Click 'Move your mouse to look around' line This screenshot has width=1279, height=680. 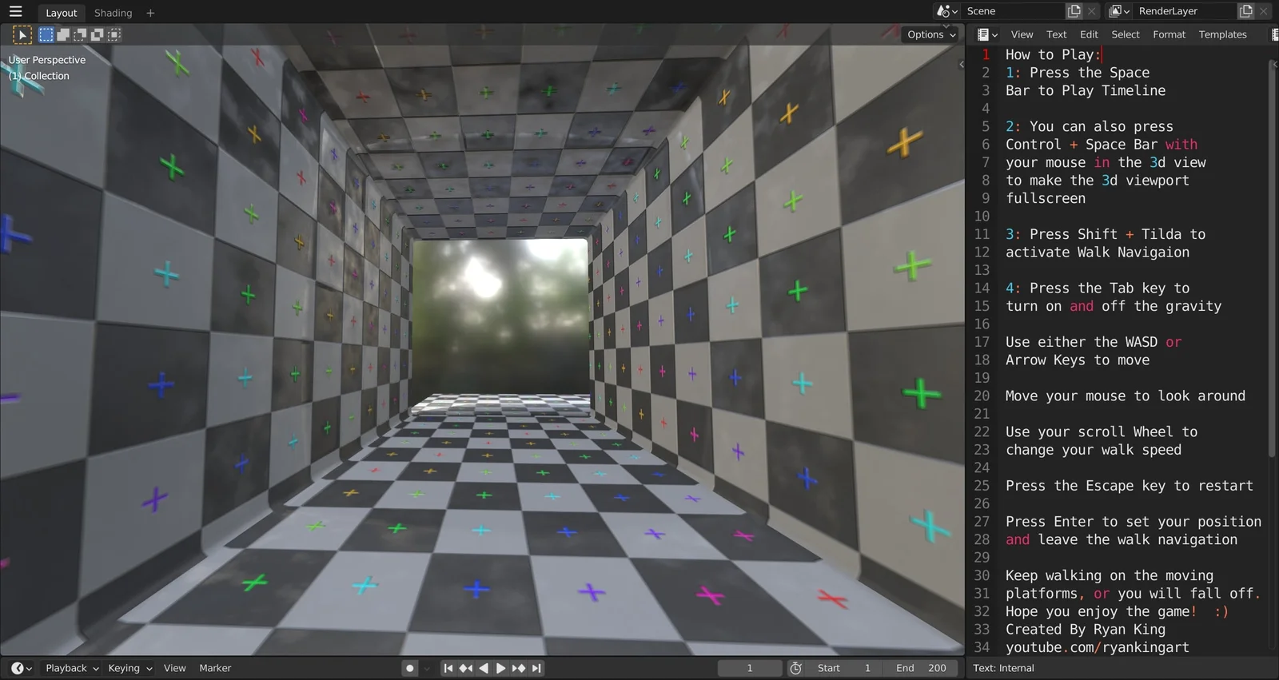pyautogui.click(x=1126, y=396)
